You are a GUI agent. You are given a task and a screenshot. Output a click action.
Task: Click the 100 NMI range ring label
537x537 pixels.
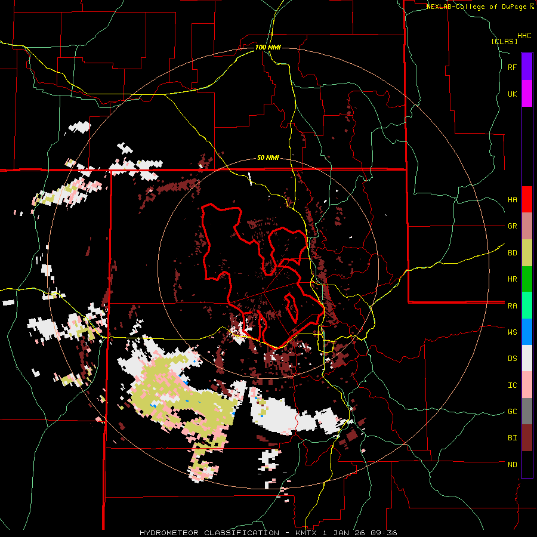click(x=268, y=47)
